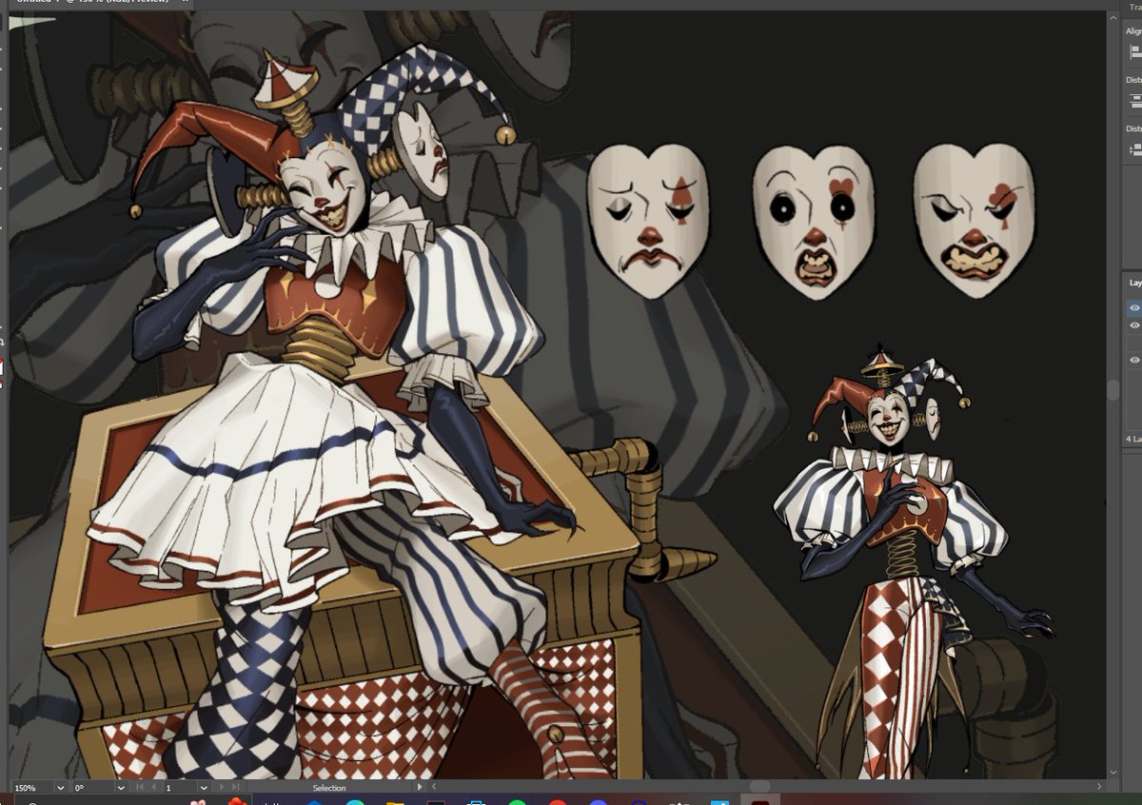The image size is (1142, 805).
Task: Switch to the Layers panel tab
Action: click(x=1134, y=283)
